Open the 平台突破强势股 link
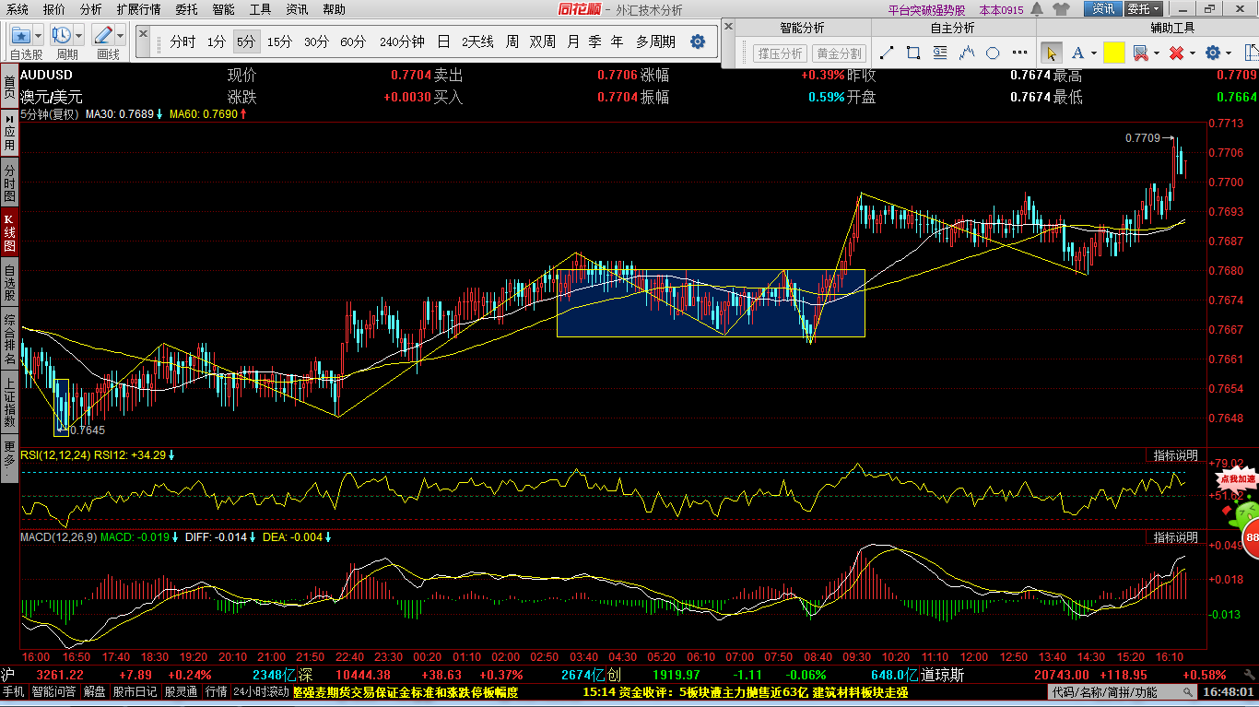The width and height of the screenshot is (1259, 707). tap(927, 10)
